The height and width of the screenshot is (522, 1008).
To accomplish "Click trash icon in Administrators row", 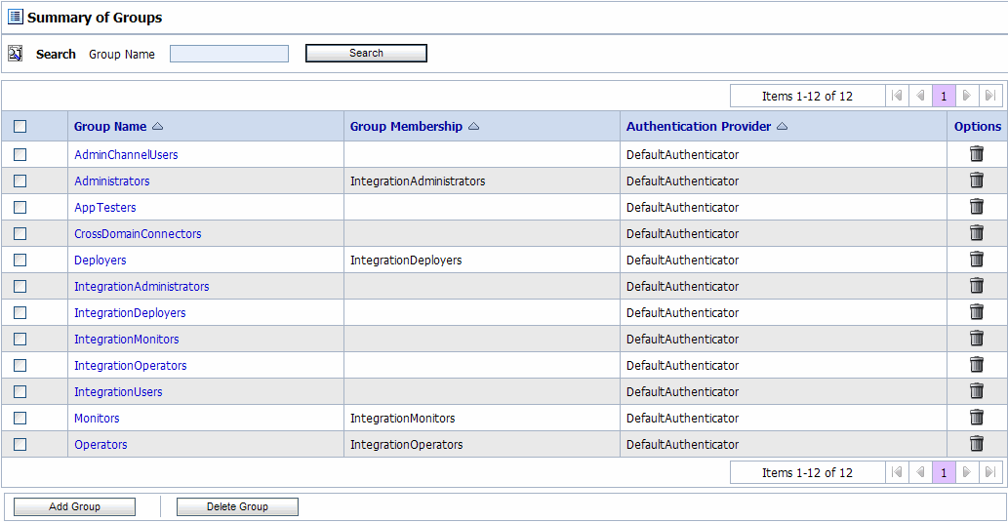I will 977,181.
